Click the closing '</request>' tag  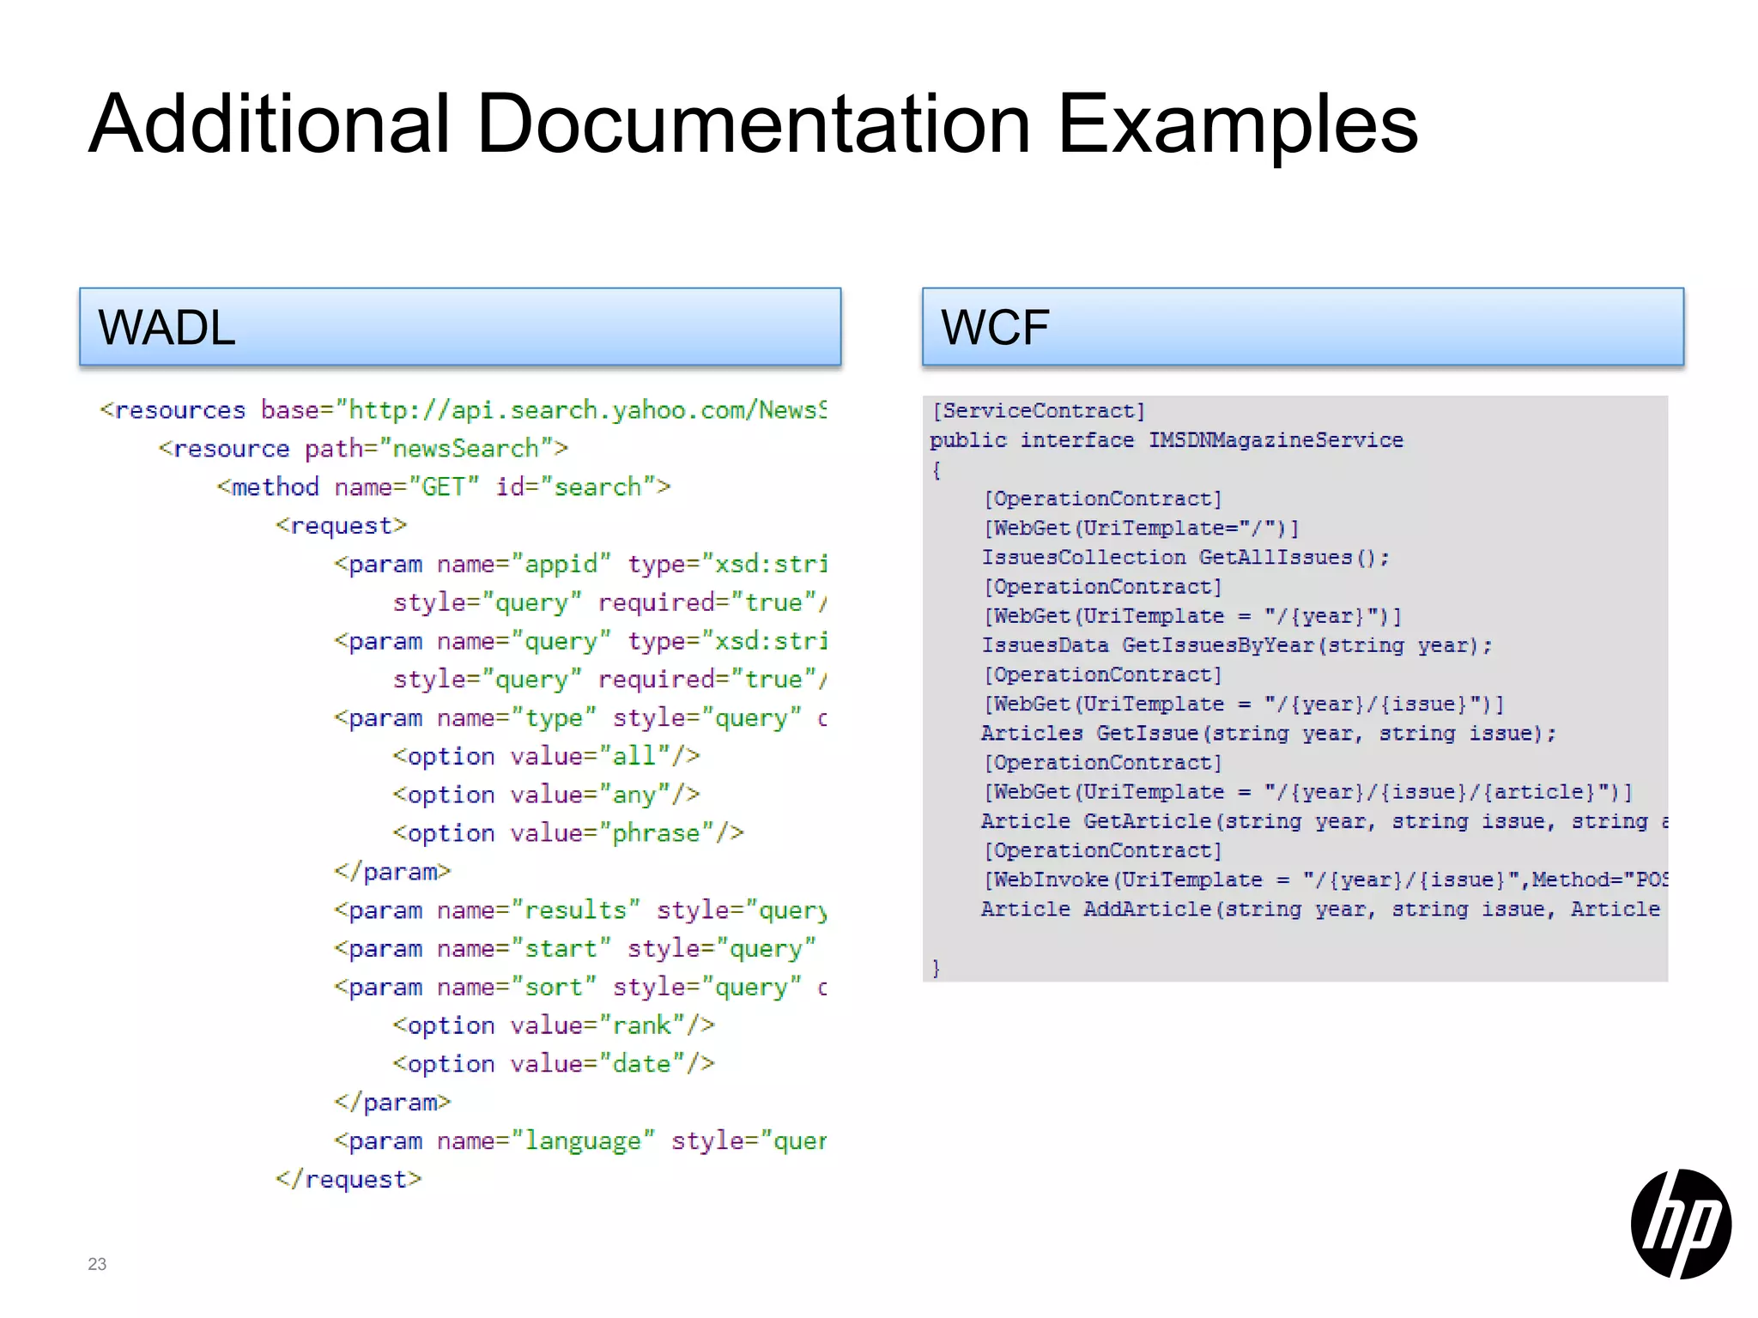349,1180
